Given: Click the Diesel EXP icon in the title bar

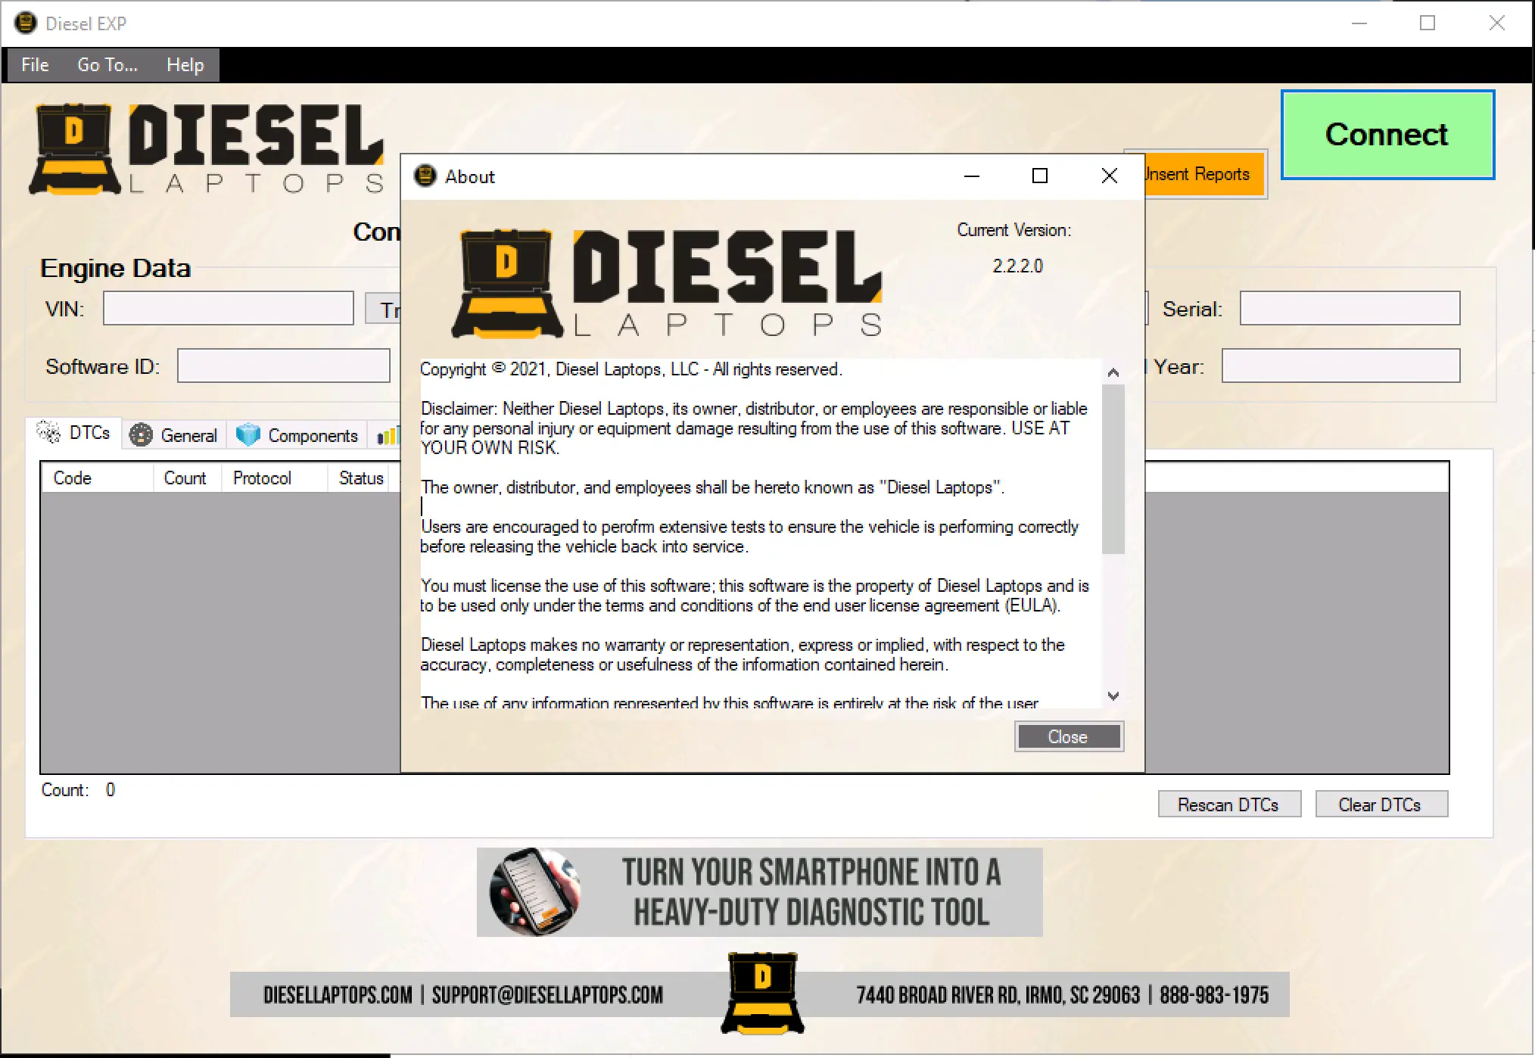Looking at the screenshot, I should (25, 23).
